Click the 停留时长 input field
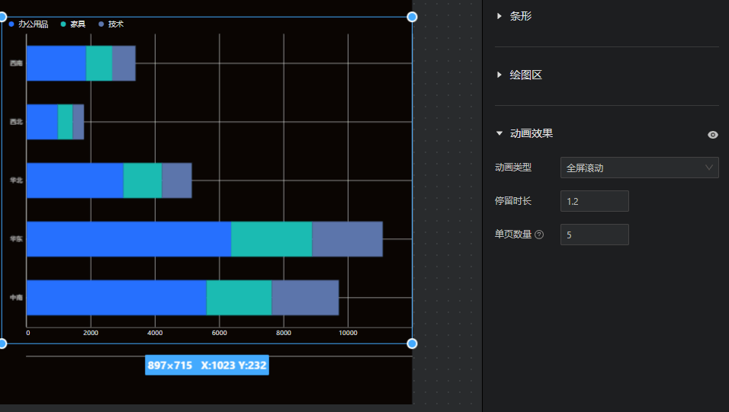 point(594,201)
